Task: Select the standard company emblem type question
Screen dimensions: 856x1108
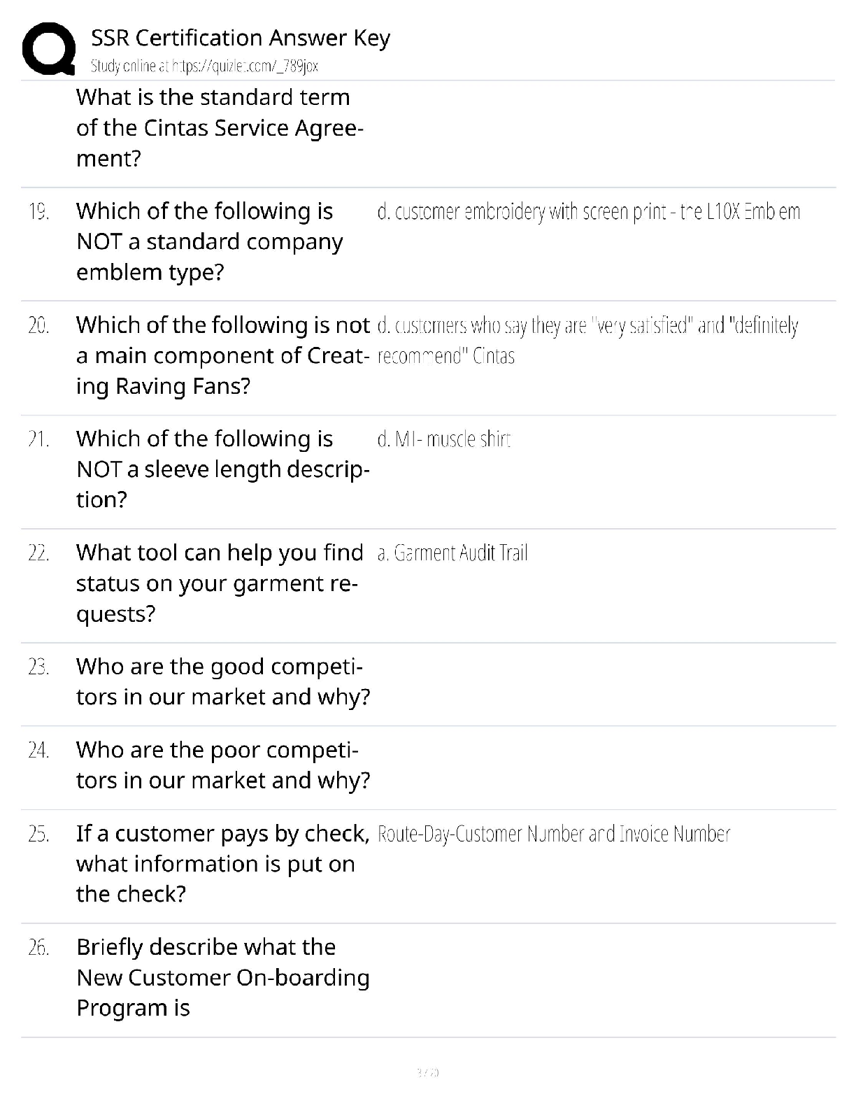Action: (209, 241)
